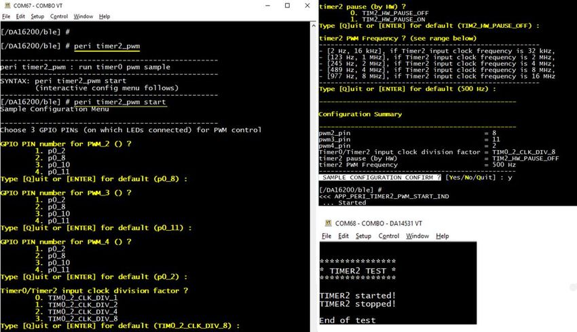The image size is (577, 332).
Task: Close the COM67 COMBO VT window
Action: [x=308, y=5]
